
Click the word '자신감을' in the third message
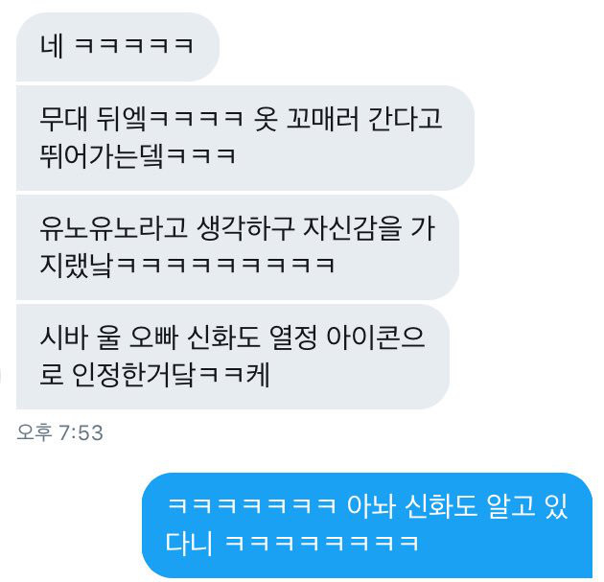[352, 228]
